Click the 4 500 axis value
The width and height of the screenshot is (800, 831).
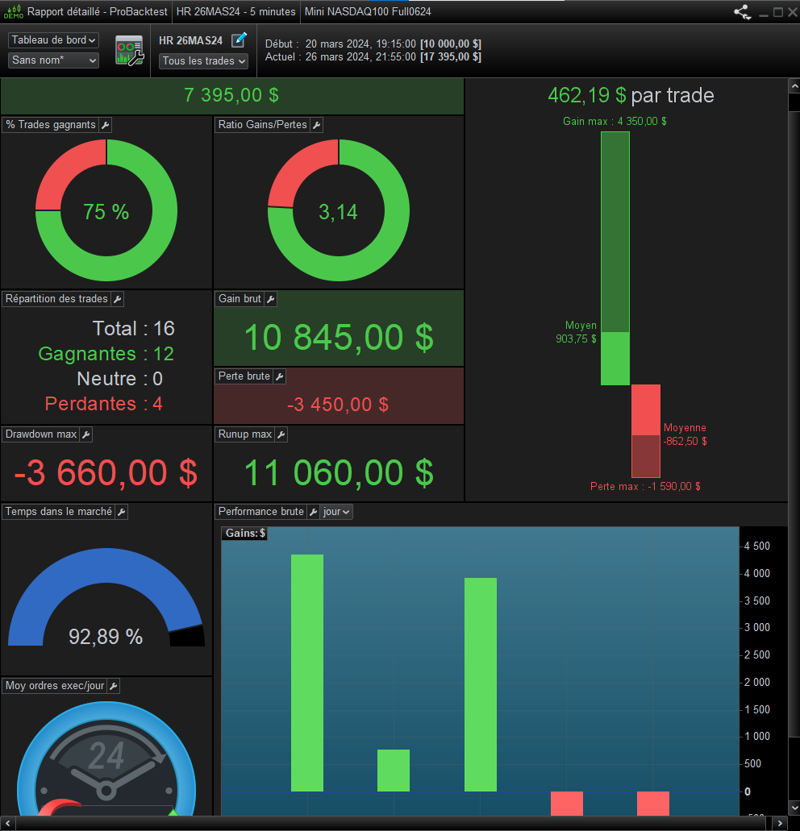click(x=757, y=546)
